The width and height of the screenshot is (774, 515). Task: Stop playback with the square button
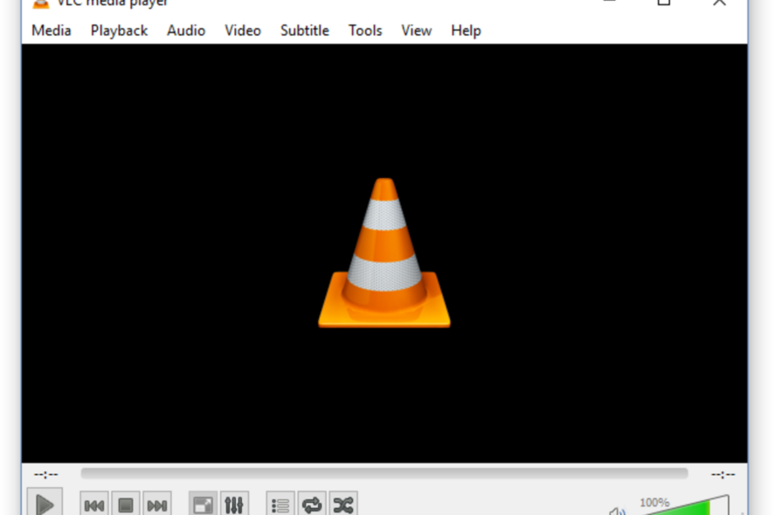point(126,504)
